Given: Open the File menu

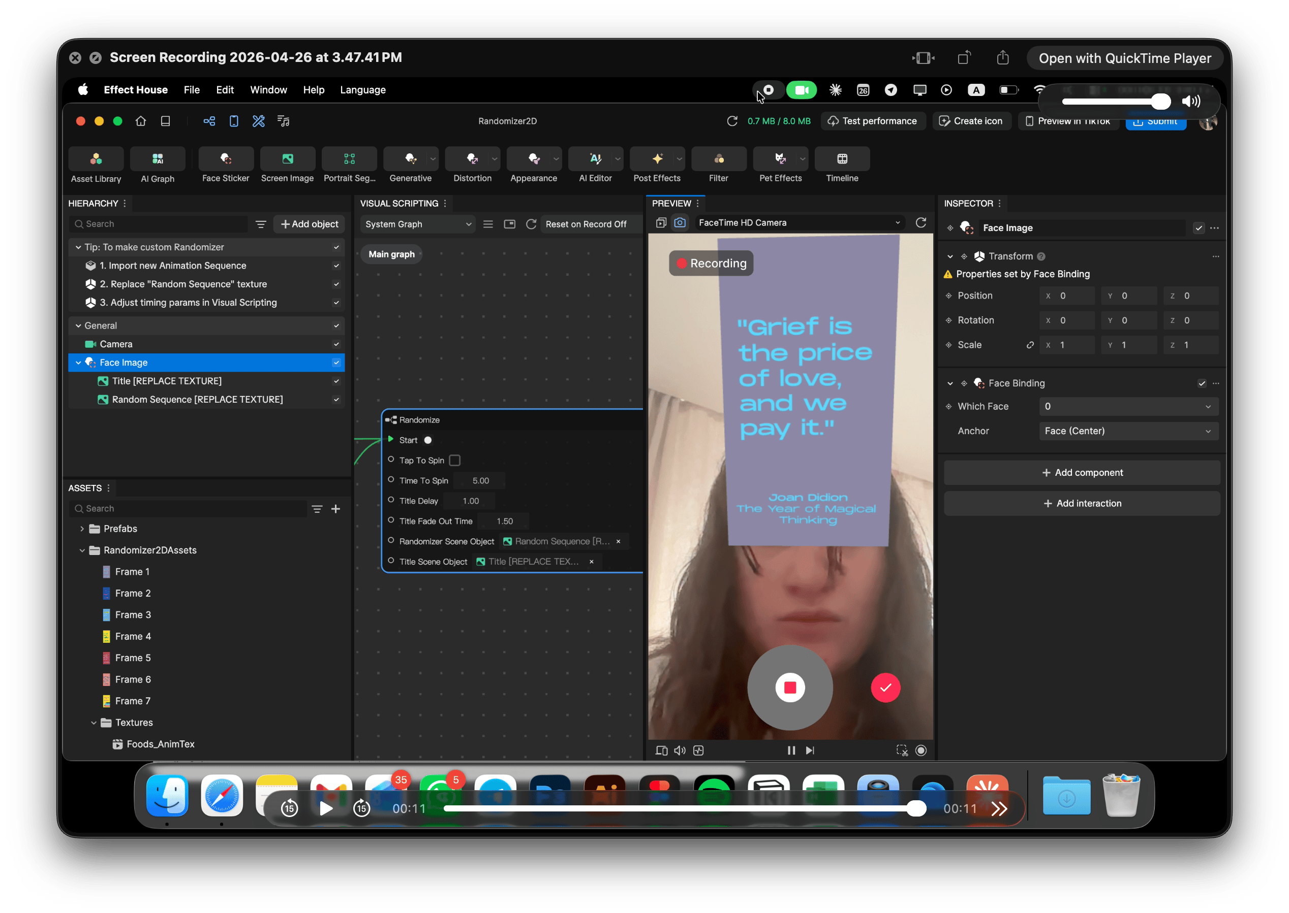Looking at the screenshot, I should 192,90.
